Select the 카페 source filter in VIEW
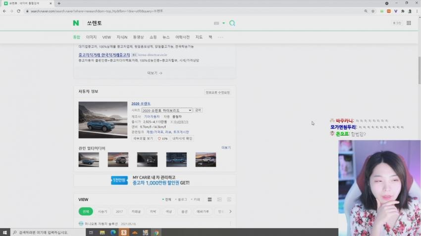 click(x=196, y=199)
